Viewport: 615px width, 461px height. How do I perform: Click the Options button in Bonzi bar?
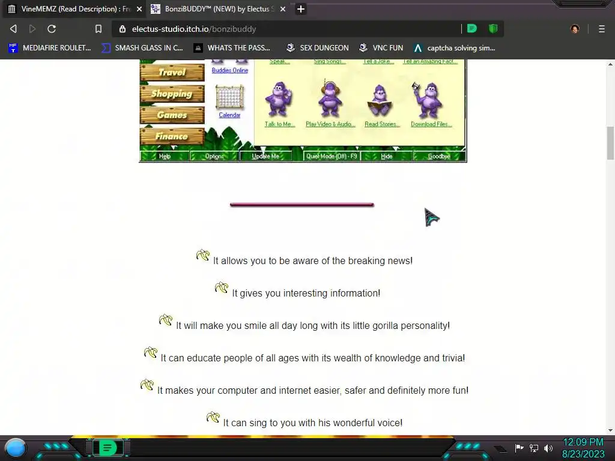click(214, 156)
